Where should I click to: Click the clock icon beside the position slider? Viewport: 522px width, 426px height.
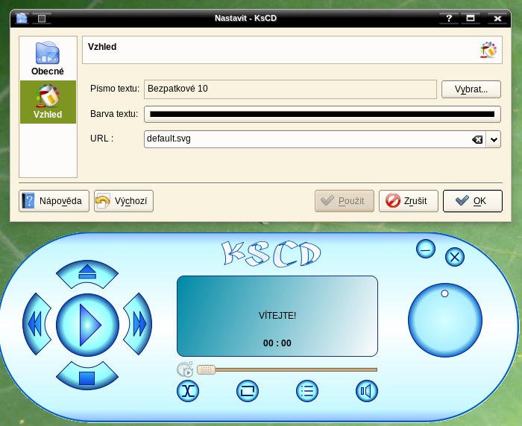(185, 369)
